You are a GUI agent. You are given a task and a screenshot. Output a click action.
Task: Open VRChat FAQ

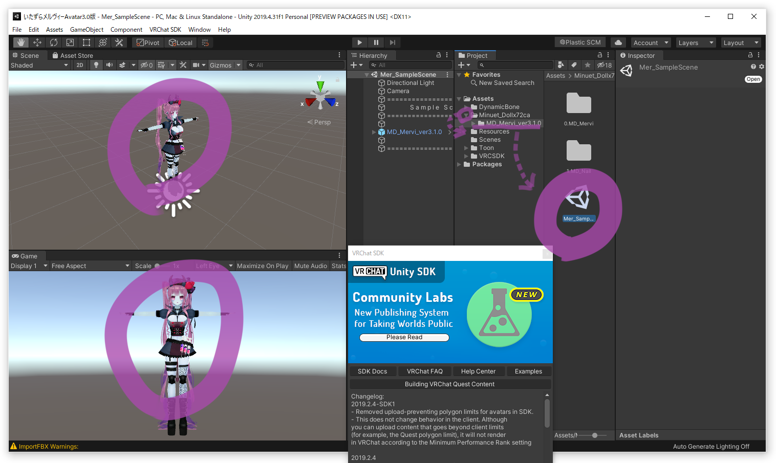(425, 371)
